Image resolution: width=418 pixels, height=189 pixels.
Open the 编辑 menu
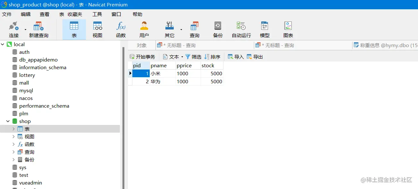coord(26,14)
